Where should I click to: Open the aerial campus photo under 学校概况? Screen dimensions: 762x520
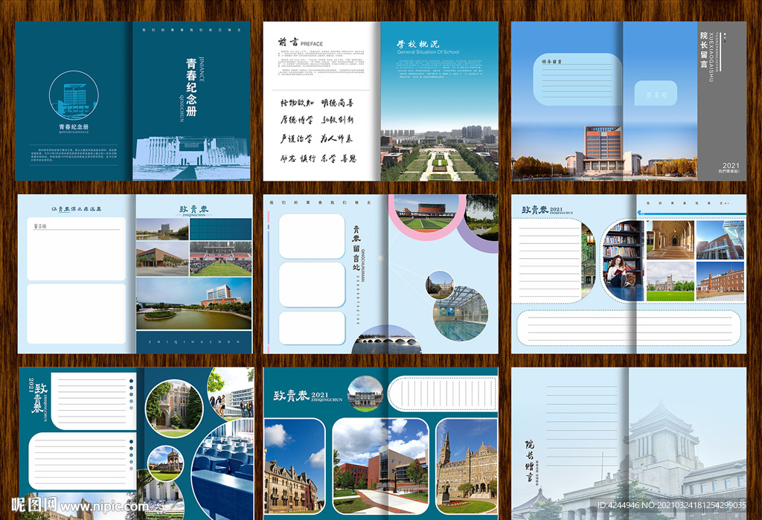pos(439,152)
